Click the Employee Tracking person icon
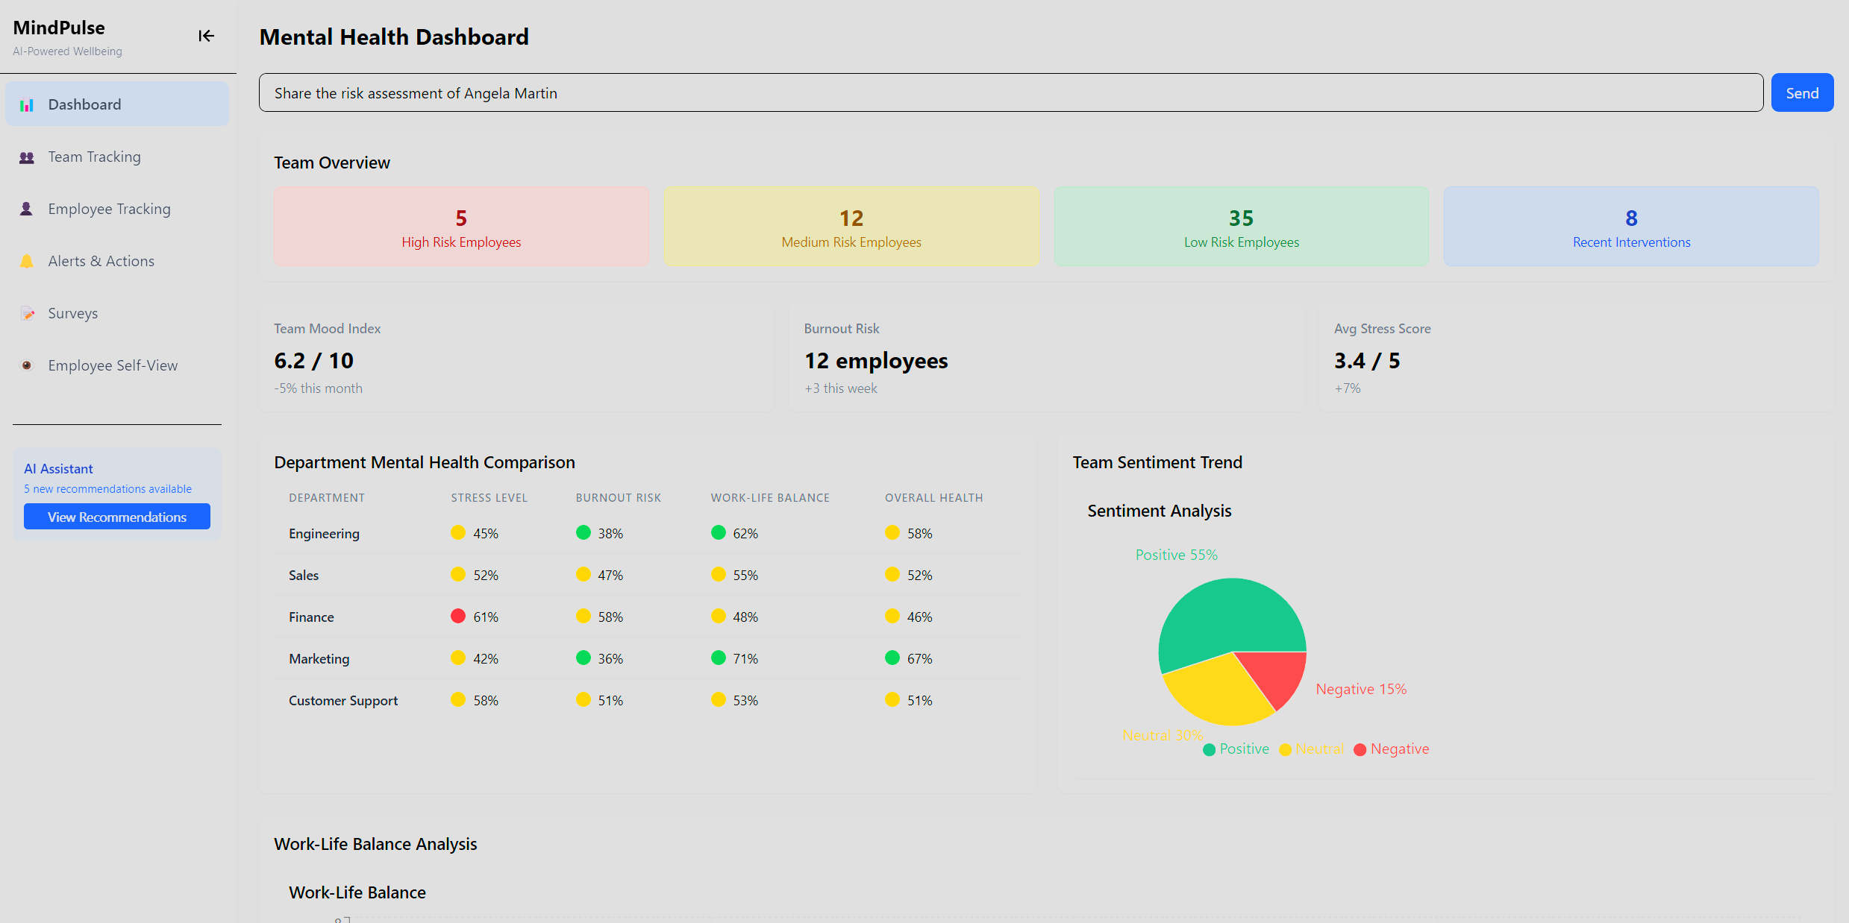Image resolution: width=1849 pixels, height=923 pixels. pos(27,210)
